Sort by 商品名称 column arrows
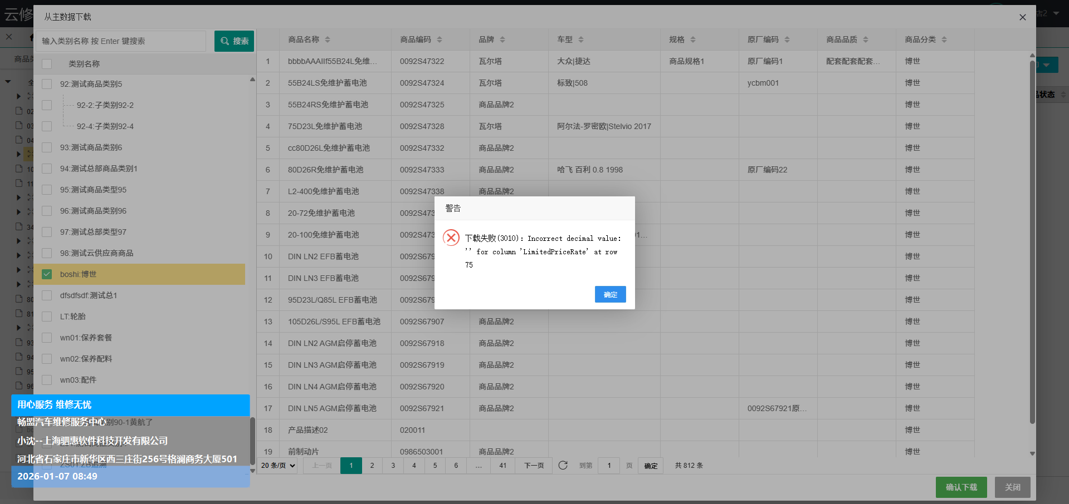The image size is (1069, 504). pos(328,39)
